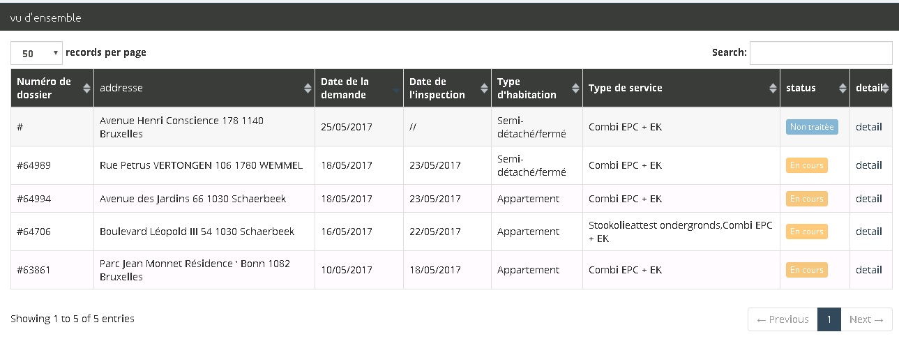Click detail link for dossier #63861
This screenshot has width=899, height=348.
click(868, 270)
